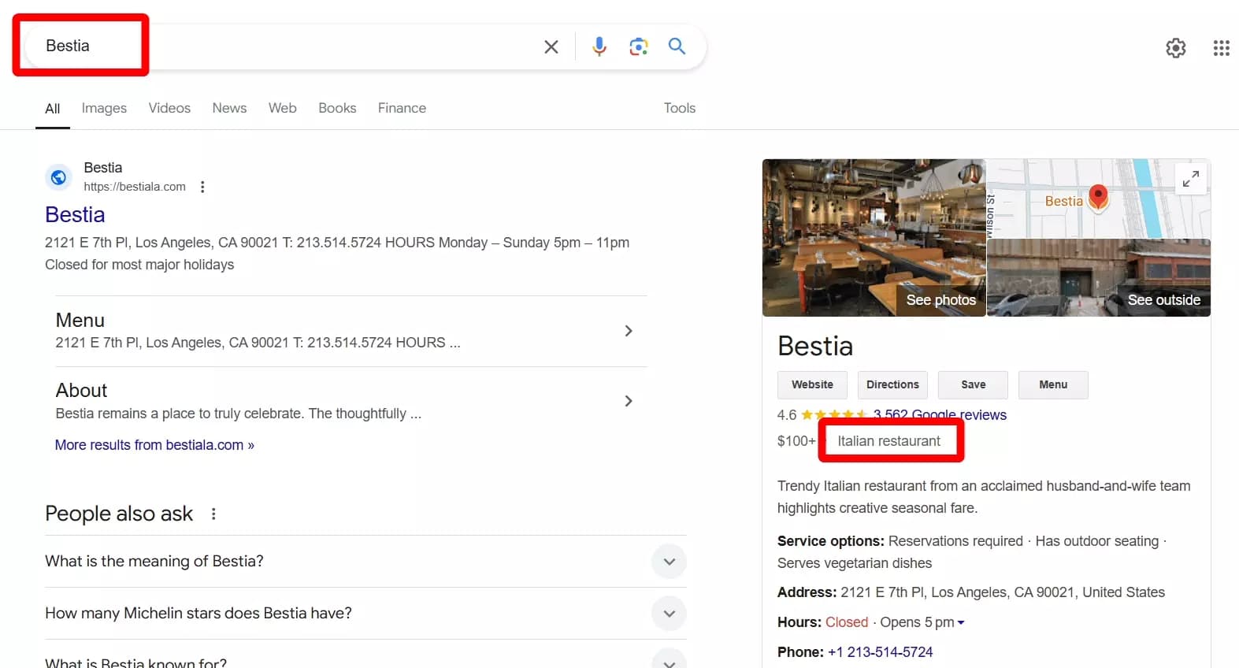Click the Save button in Bestia panel
Viewport: 1239px width, 668px height.
coord(973,385)
